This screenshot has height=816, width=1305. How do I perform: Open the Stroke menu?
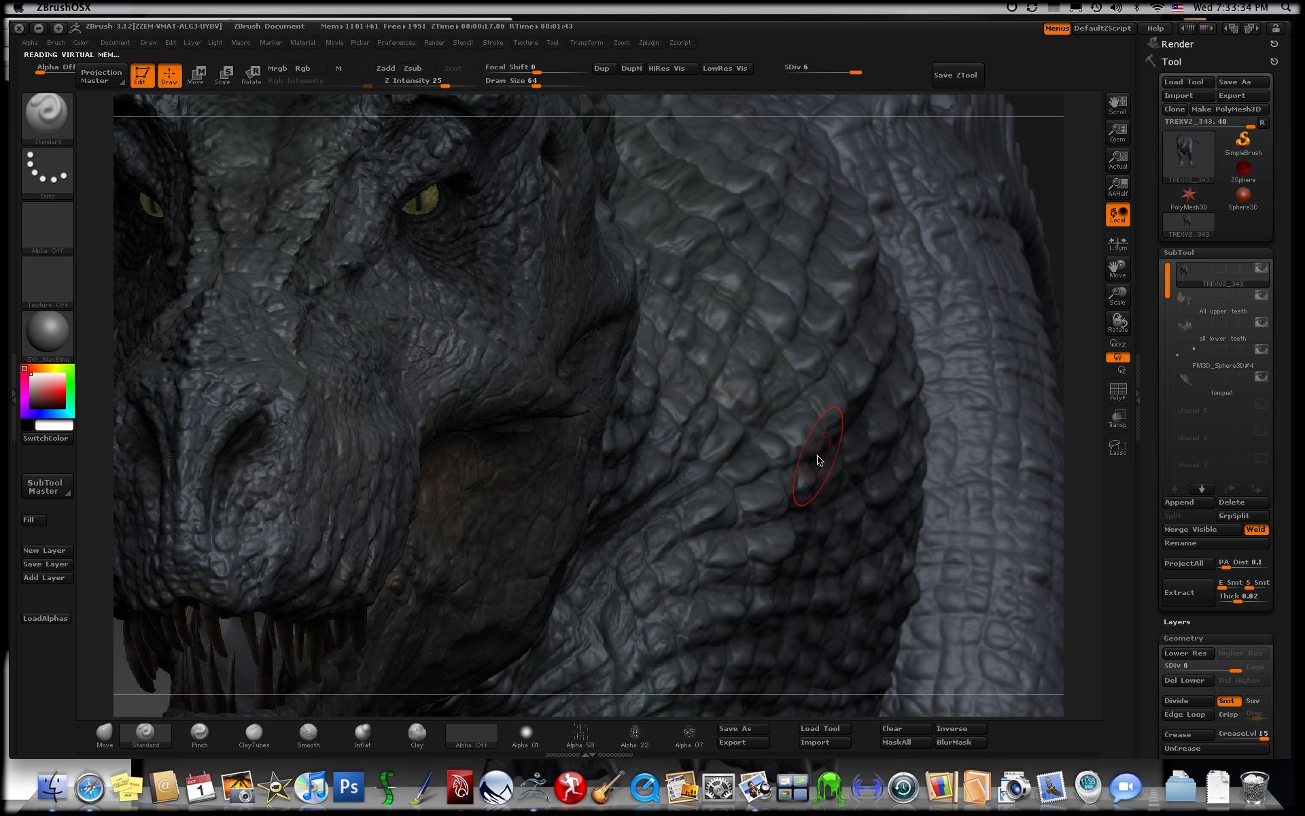point(493,43)
